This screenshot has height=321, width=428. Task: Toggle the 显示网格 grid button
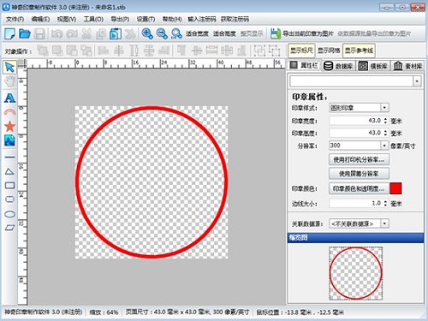(329, 51)
